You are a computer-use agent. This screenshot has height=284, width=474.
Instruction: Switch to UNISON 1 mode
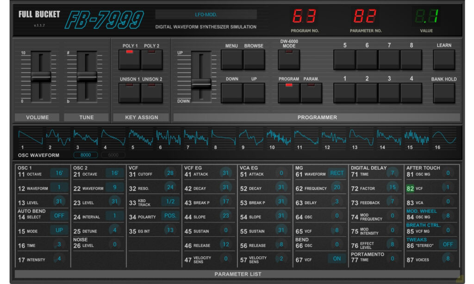[130, 93]
